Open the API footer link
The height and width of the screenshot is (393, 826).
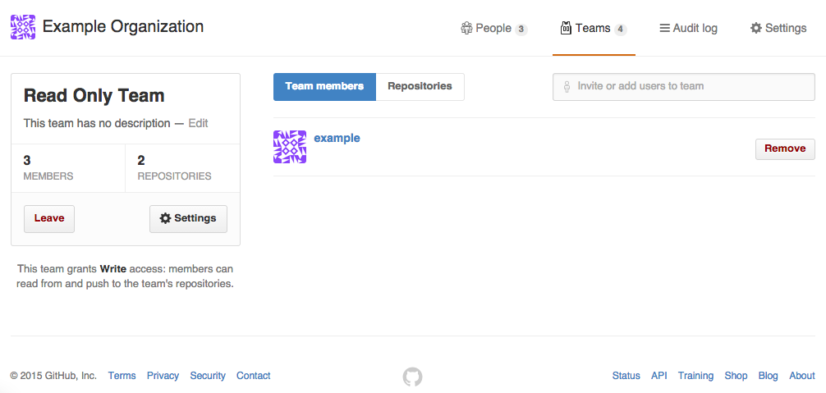point(659,376)
